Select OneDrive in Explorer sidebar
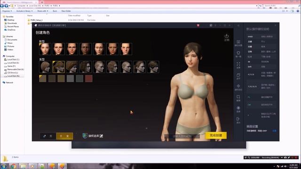This screenshot has height=169, width=301. [11, 30]
